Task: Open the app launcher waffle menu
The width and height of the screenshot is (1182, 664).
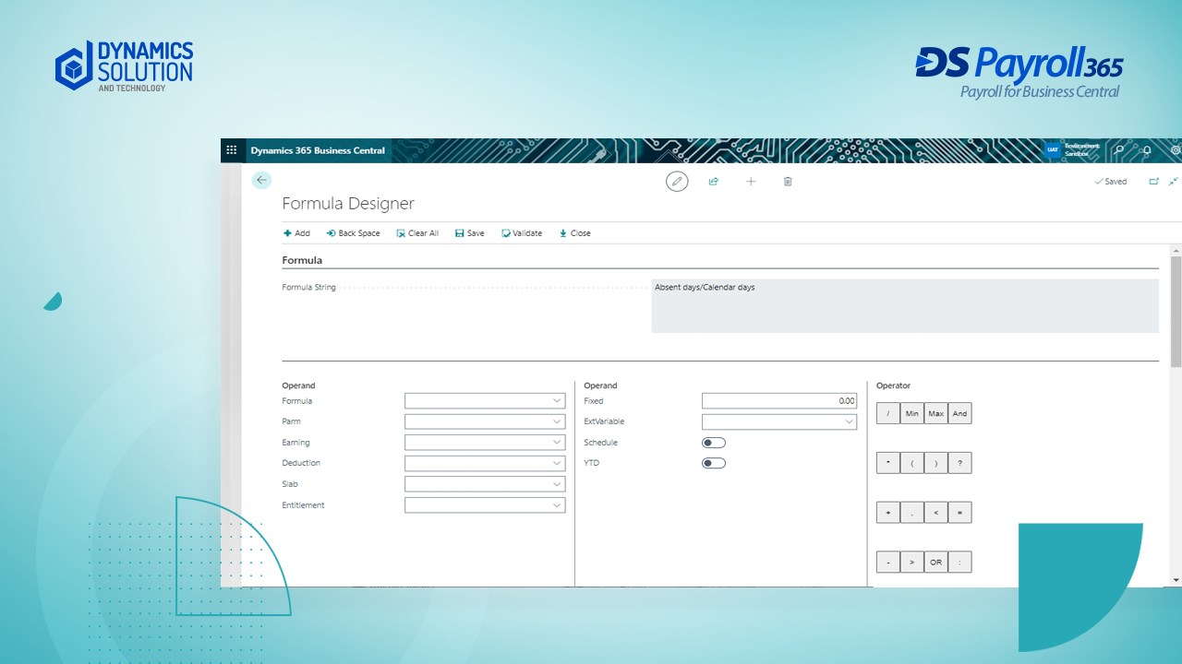Action: (x=231, y=150)
